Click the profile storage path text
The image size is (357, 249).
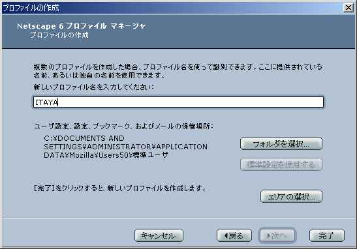125,147
